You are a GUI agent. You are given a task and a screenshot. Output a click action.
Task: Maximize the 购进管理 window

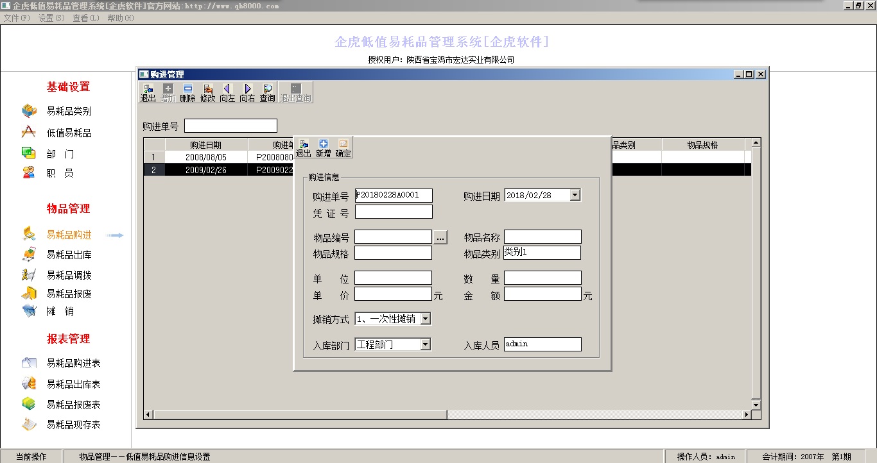point(749,74)
